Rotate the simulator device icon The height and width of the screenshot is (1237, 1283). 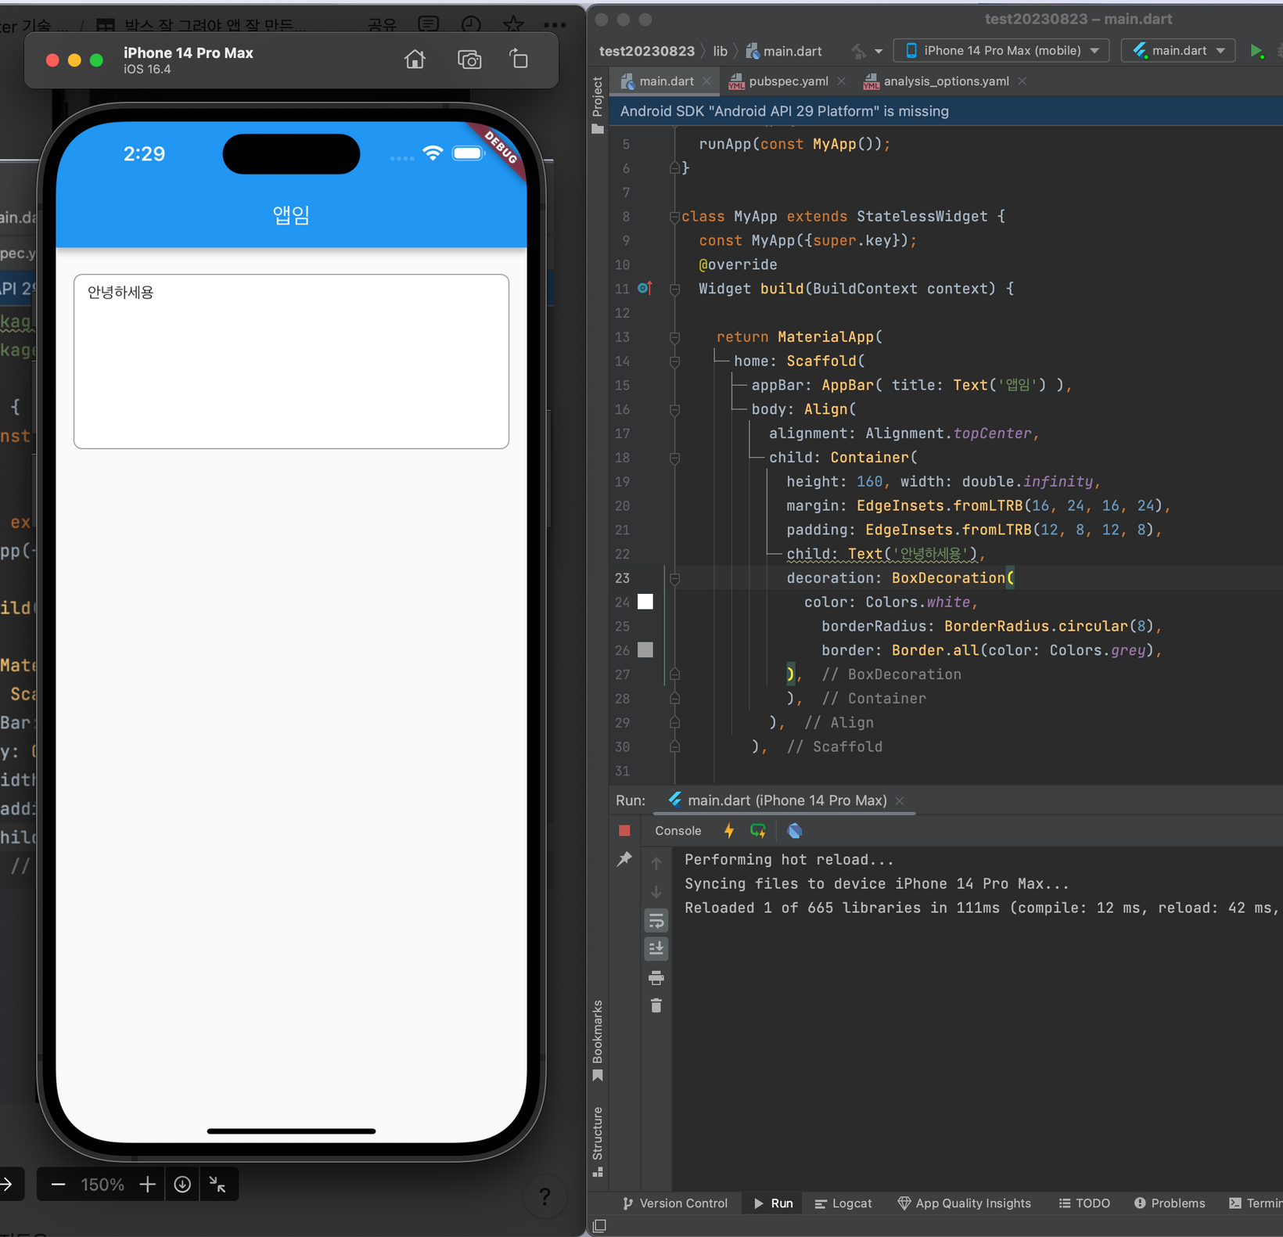(x=519, y=59)
